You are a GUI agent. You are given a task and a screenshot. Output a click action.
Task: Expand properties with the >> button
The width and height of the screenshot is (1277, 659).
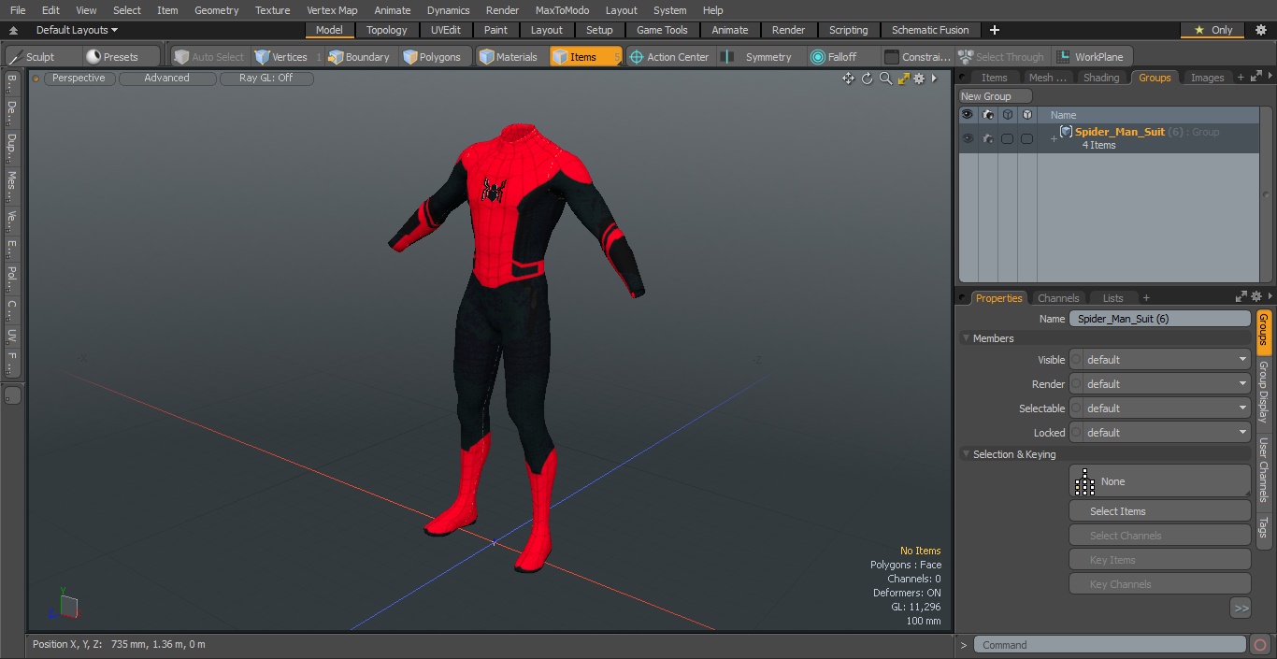coord(1241,609)
